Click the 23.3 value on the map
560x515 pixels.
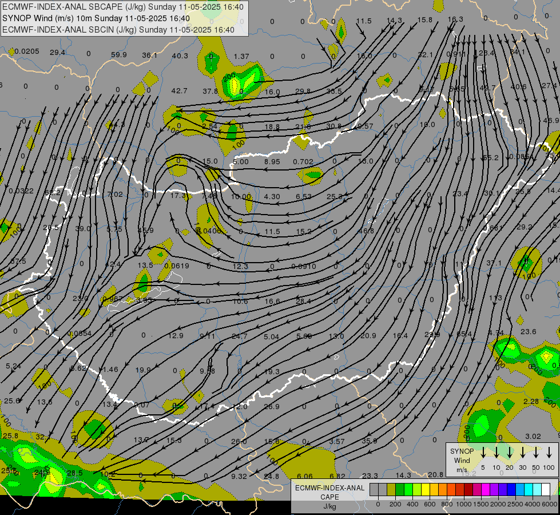point(370,476)
